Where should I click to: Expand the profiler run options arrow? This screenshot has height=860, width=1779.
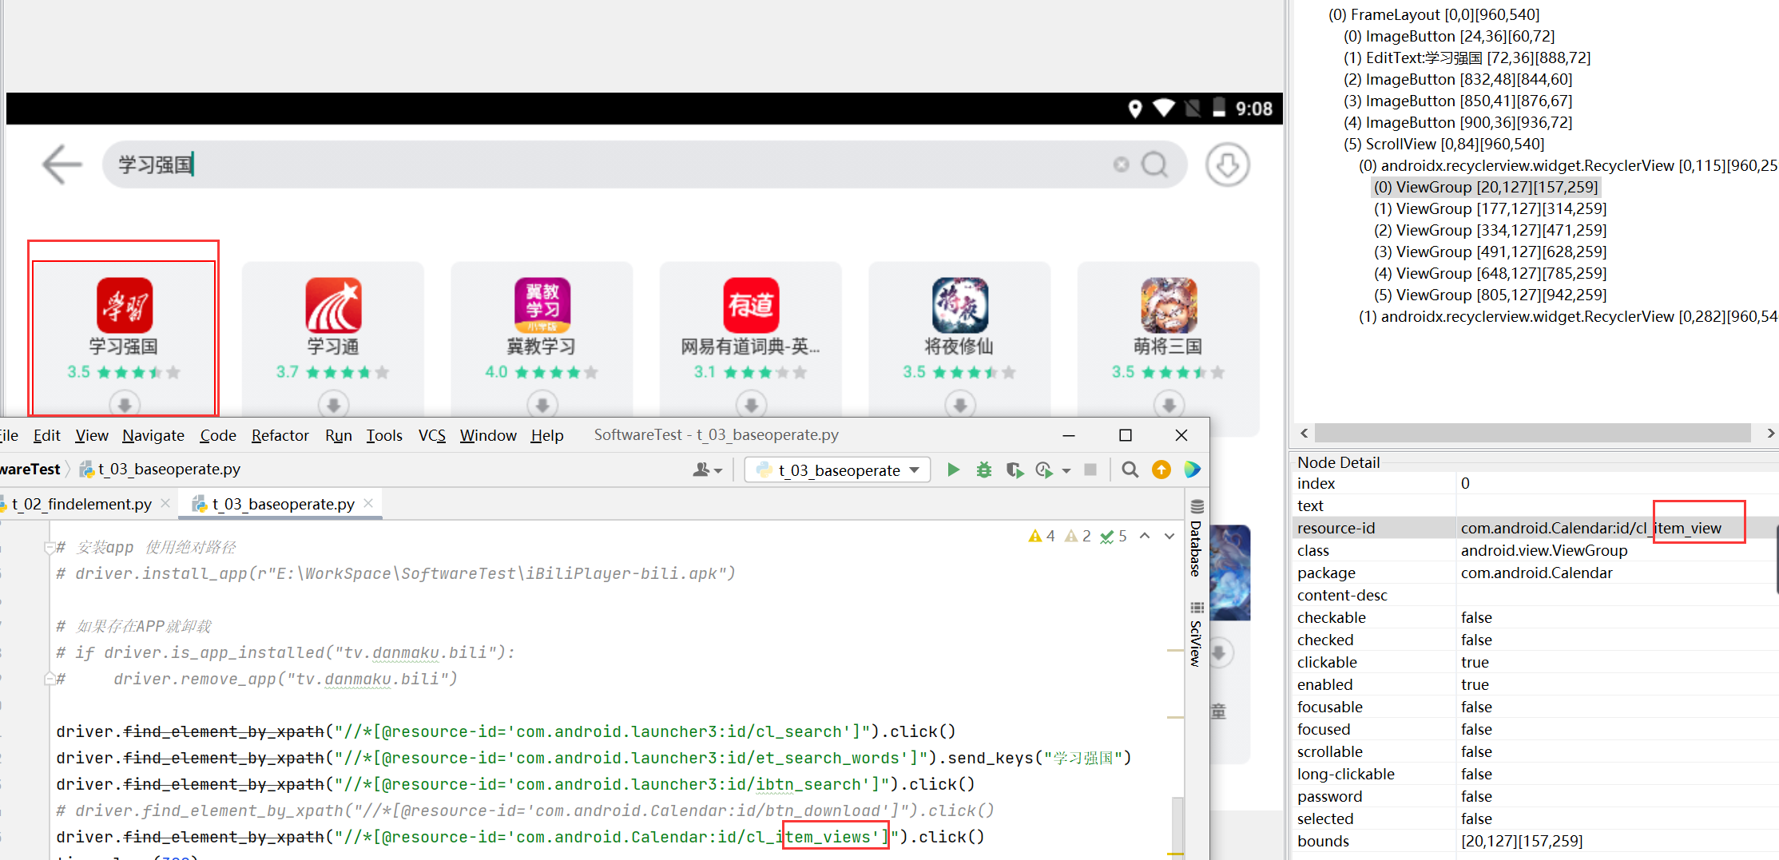(x=1066, y=470)
